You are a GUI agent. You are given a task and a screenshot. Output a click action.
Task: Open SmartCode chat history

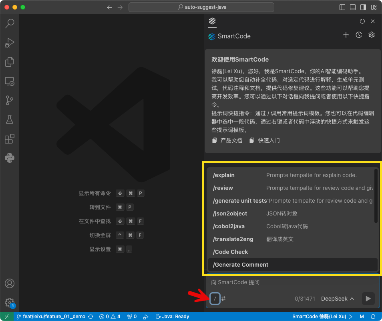pos(359,35)
